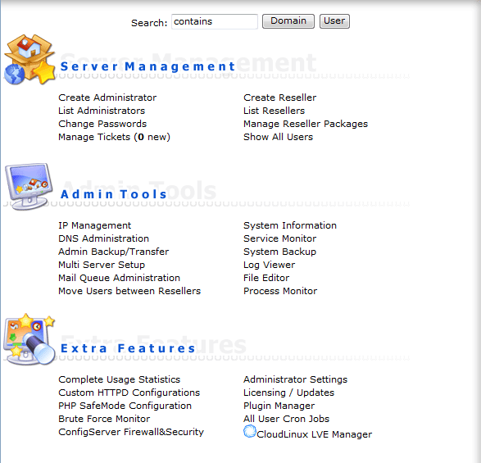The height and width of the screenshot is (463, 481).
Task: Click the Domain search button
Action: pos(288,21)
